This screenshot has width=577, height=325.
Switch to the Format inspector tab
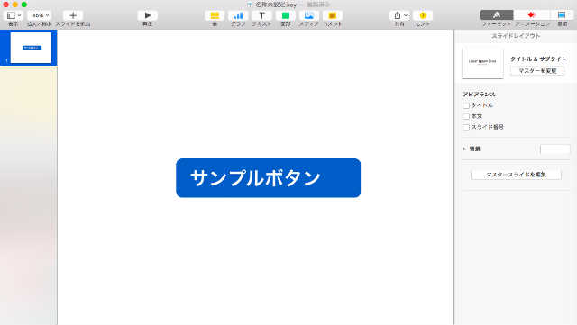(497, 15)
